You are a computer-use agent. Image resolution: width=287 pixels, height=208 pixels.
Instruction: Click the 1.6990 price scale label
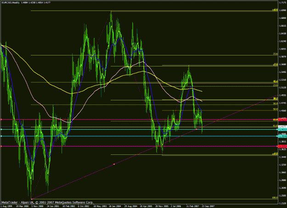coord(282,11)
